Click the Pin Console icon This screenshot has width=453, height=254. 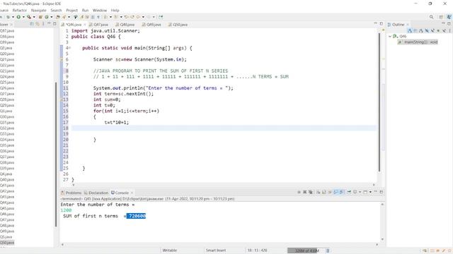coord(349,192)
